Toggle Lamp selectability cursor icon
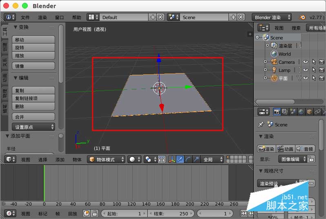 pyautogui.click(x=314, y=70)
